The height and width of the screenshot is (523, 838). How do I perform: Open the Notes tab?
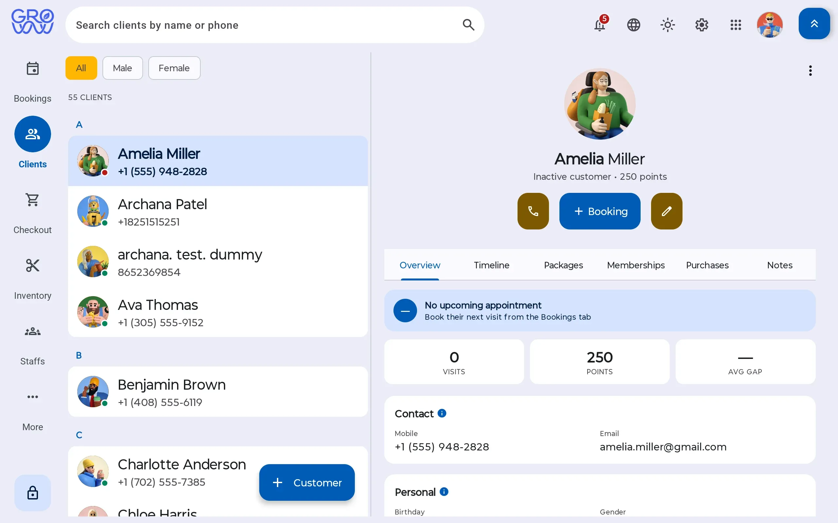(779, 265)
